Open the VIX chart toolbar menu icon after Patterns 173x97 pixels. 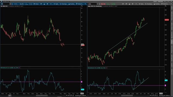click(85, 4)
